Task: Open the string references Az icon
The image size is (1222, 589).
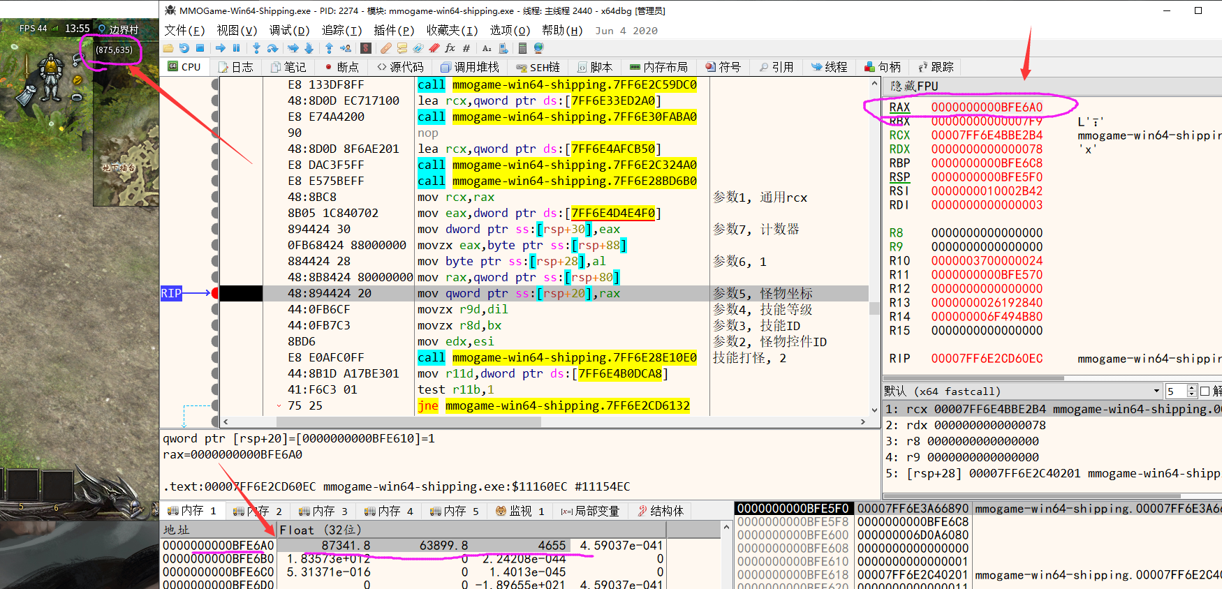Action: (487, 48)
